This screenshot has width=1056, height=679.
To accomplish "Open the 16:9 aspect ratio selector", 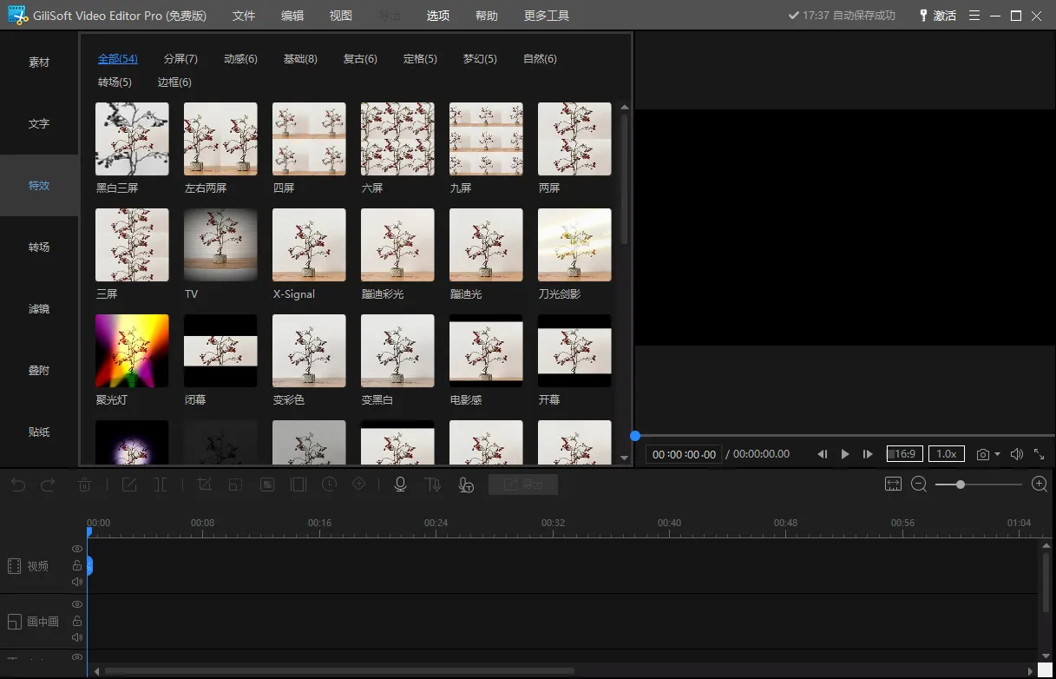I will (x=904, y=454).
